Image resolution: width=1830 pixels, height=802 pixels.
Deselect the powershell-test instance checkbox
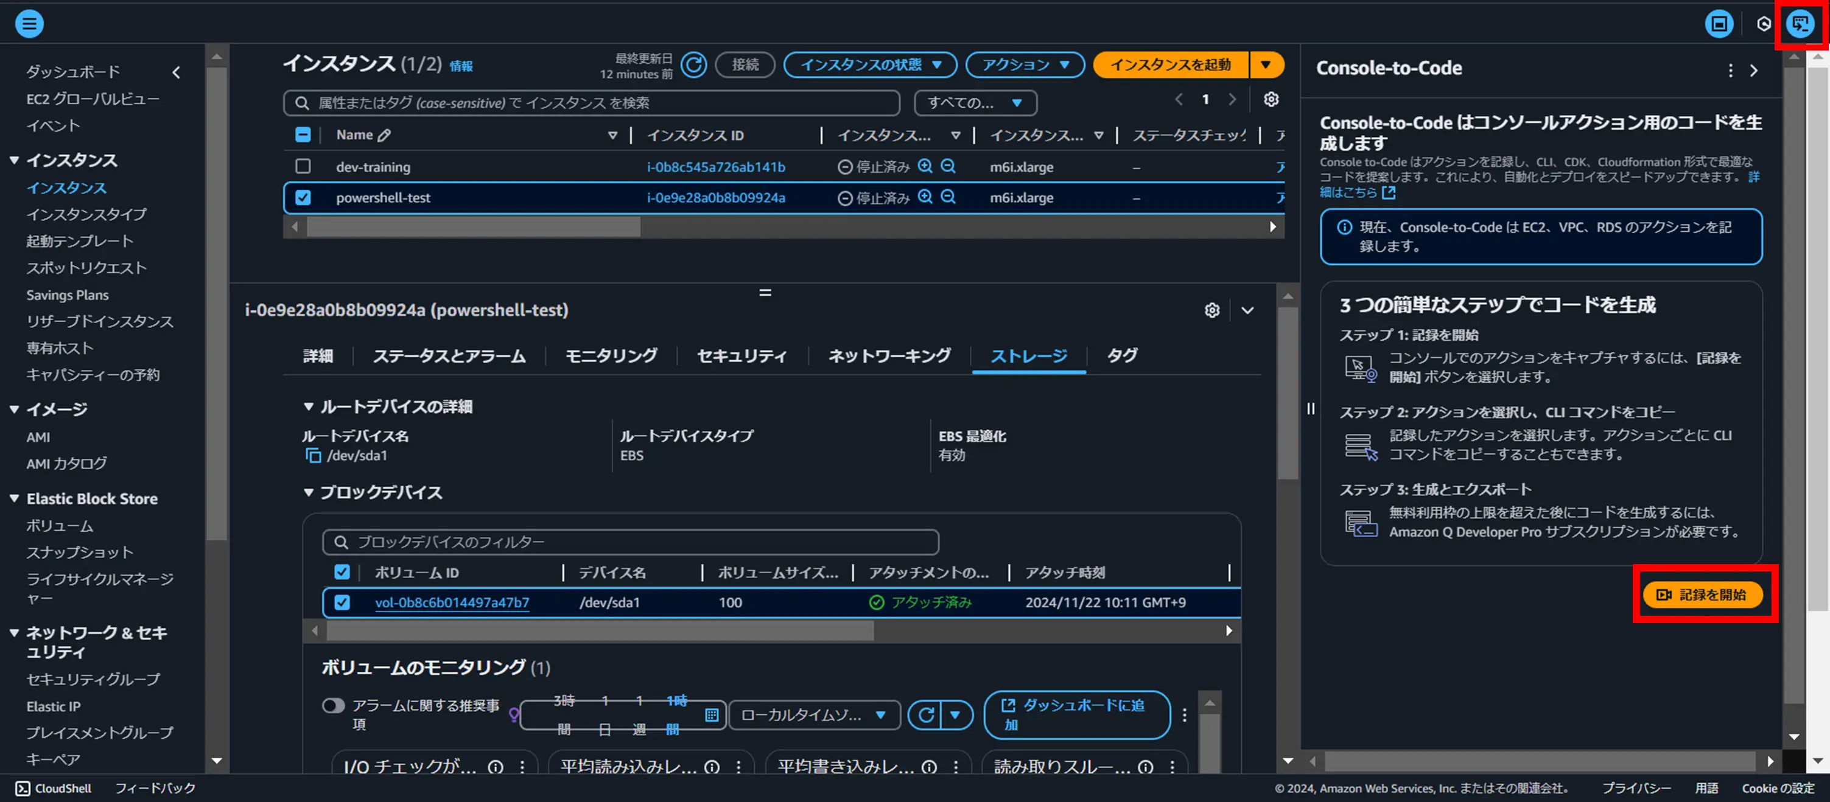(x=303, y=197)
